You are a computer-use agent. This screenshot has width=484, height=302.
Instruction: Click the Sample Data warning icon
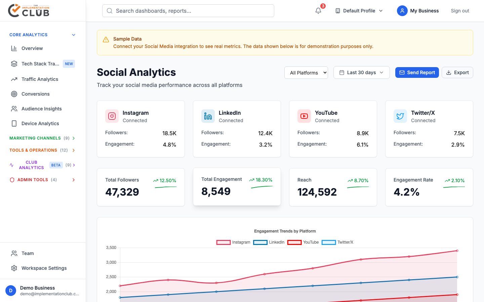tap(106, 40)
